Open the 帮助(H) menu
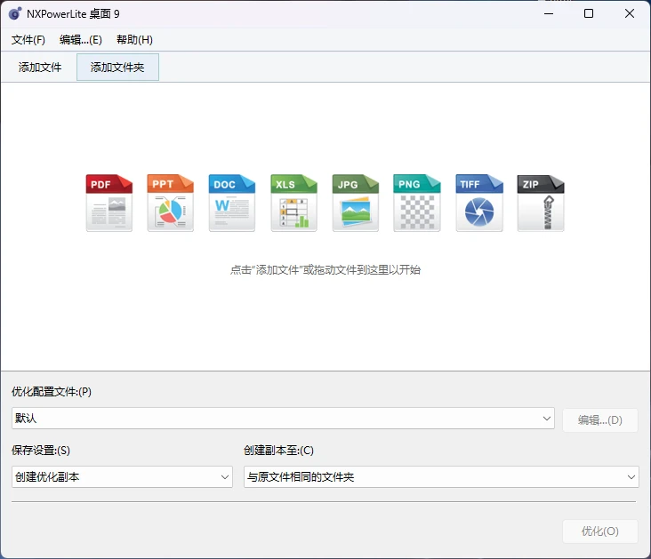This screenshot has width=651, height=559. 134,40
